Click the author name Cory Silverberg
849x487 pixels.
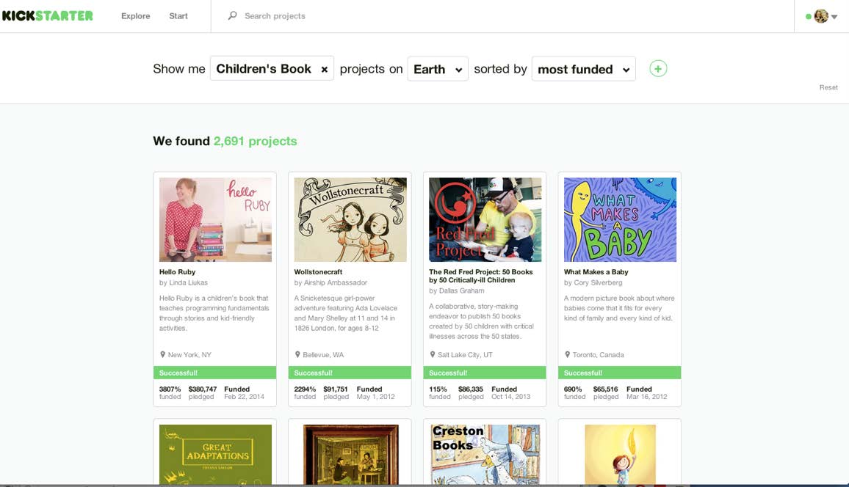tap(598, 282)
